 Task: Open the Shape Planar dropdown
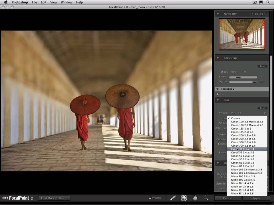[238, 72]
